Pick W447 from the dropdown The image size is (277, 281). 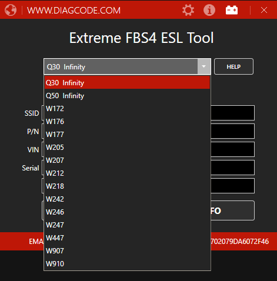click(127, 238)
